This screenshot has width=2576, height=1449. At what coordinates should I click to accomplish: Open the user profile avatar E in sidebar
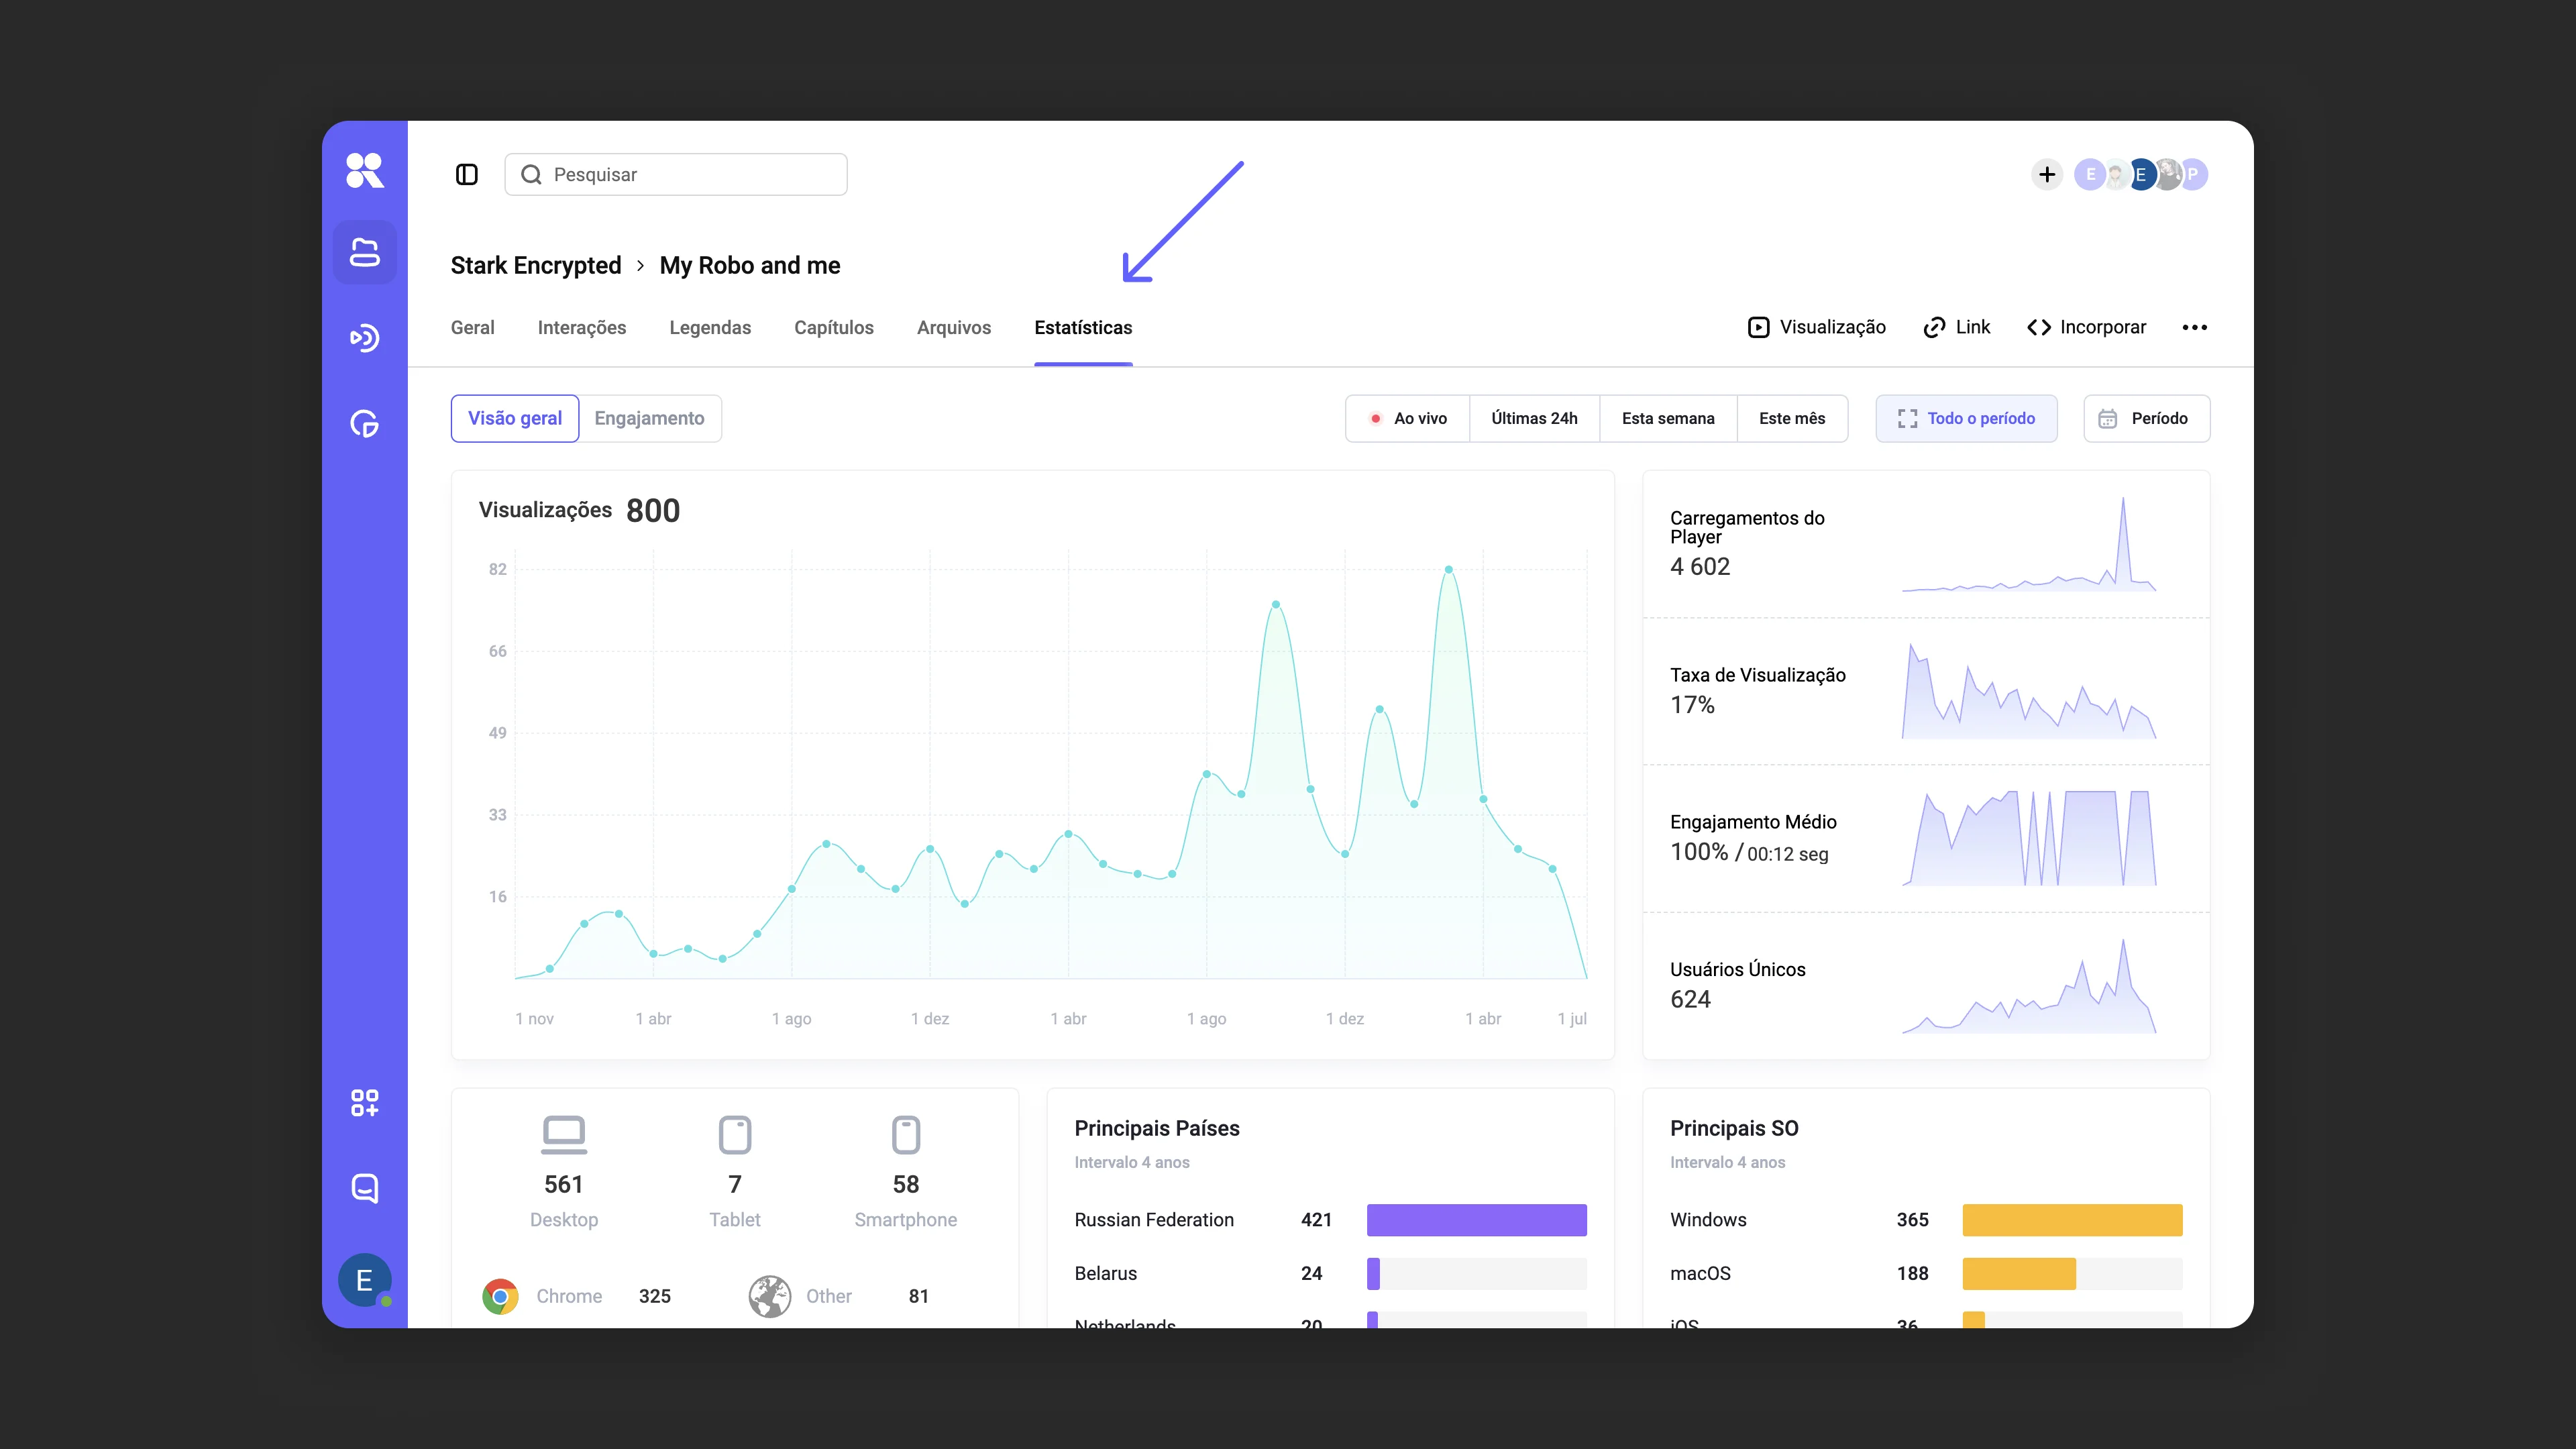point(364,1280)
